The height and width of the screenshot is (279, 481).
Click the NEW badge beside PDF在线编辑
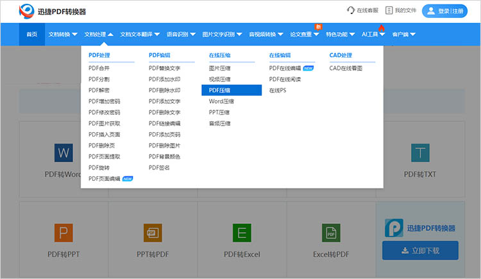pyautogui.click(x=308, y=68)
